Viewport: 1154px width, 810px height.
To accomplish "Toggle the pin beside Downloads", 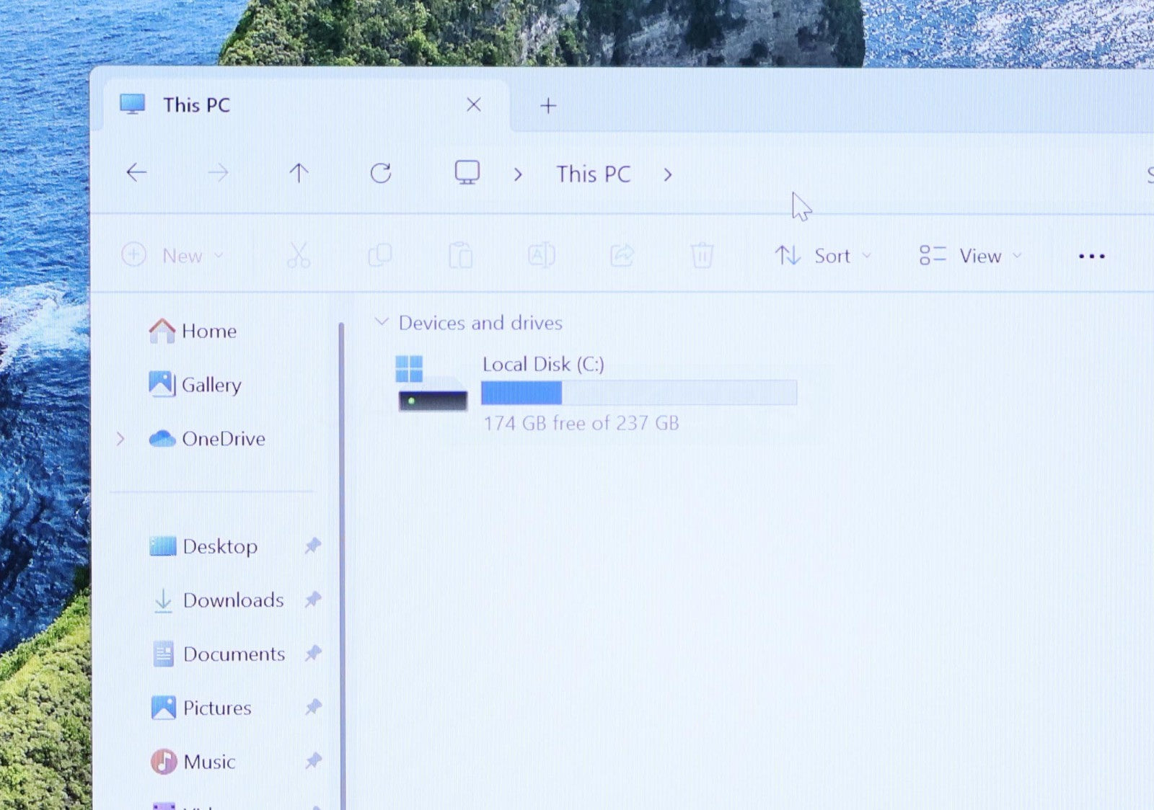I will 312,600.
